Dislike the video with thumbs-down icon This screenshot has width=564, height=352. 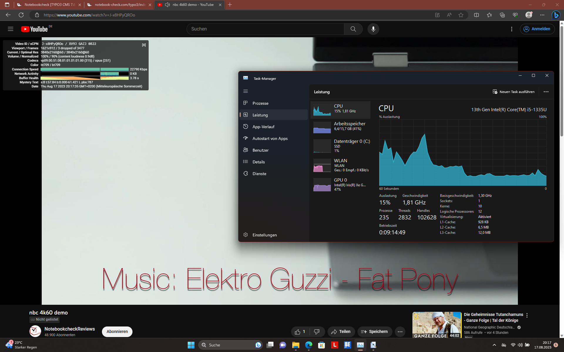tap(317, 332)
